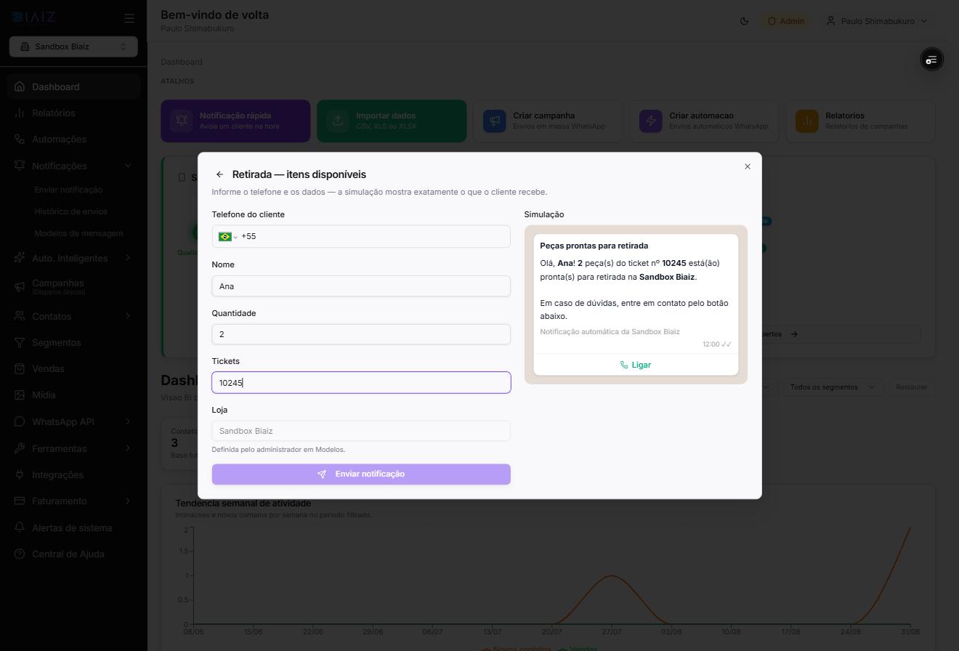The height and width of the screenshot is (651, 959).
Task: Click the Importar dados shortcut card
Action: point(392,121)
